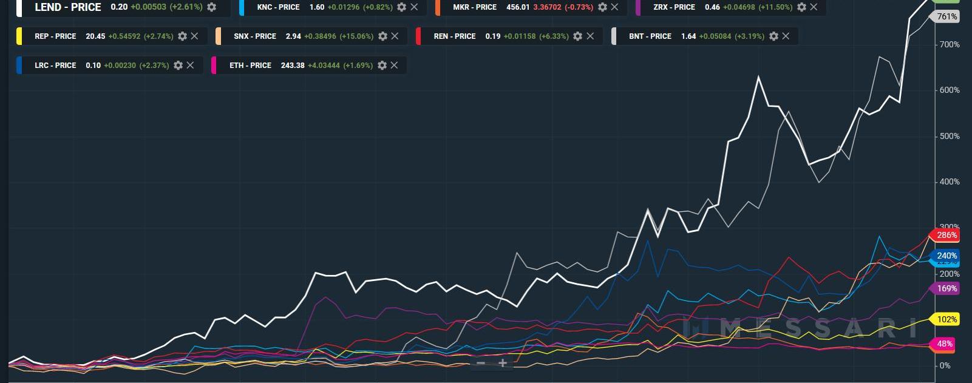The height and width of the screenshot is (383, 972).
Task: Zoom out chart with minus button
Action: coord(481,363)
